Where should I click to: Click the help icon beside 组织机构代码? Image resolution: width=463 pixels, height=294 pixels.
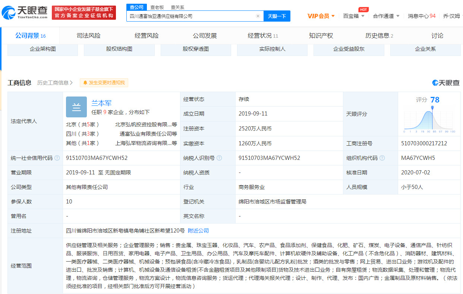(x=382, y=158)
